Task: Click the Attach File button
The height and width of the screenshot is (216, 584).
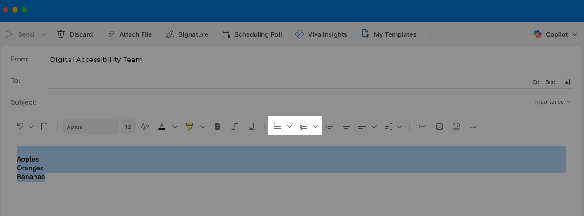Action: click(130, 34)
